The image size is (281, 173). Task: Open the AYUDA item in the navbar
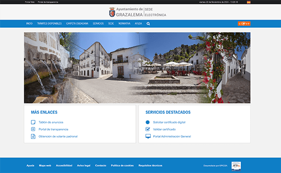[x=138, y=23]
